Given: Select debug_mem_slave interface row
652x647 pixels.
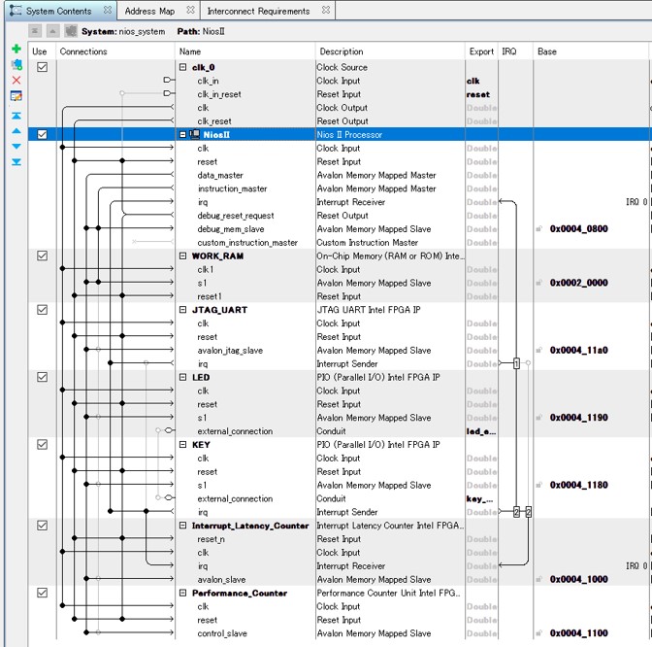Looking at the screenshot, I should point(231,229).
